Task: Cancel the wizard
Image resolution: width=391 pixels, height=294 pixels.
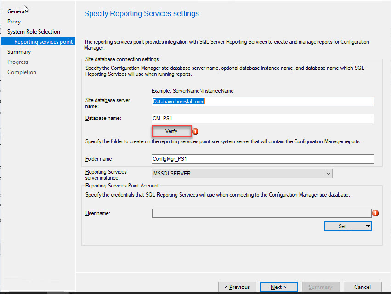Action: click(363, 287)
